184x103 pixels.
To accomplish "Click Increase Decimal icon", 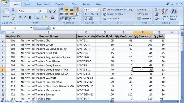I will (x=86, y=19).
